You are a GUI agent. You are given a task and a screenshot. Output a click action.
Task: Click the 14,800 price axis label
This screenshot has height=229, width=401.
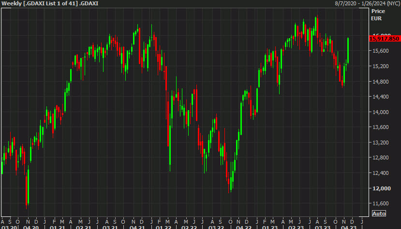(381, 82)
